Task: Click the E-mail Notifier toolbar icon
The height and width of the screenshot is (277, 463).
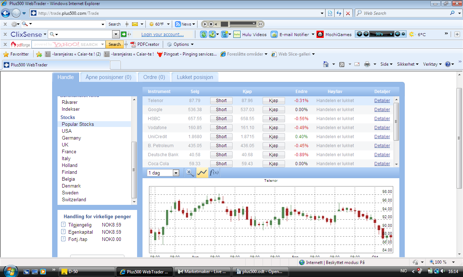Action: pyautogui.click(x=274, y=34)
